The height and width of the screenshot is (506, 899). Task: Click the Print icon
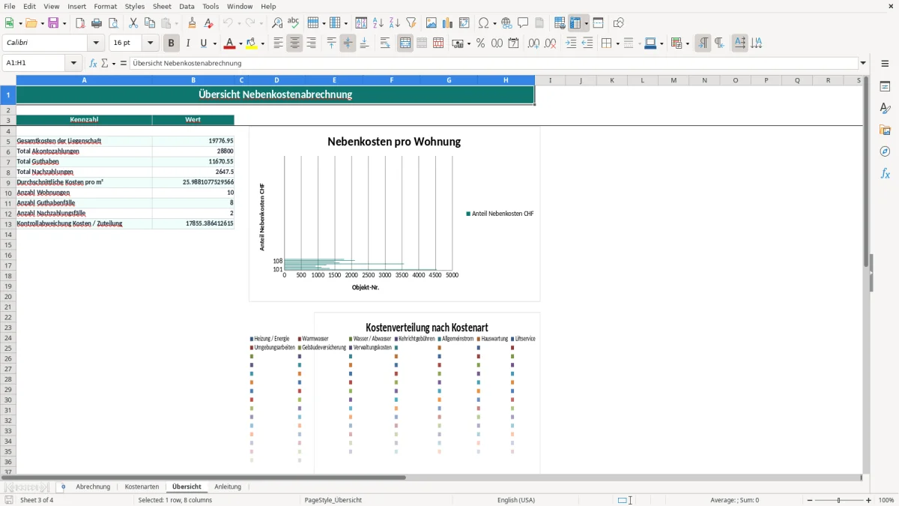point(97,23)
